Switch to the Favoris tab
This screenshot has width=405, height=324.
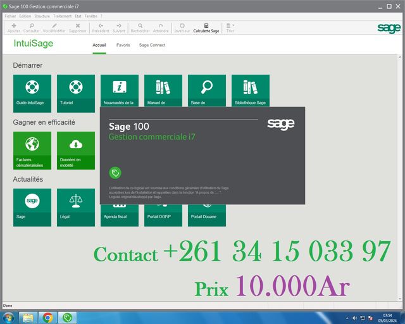[x=123, y=45]
